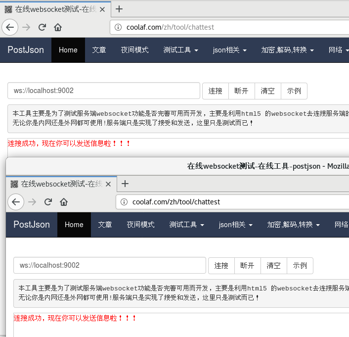Screen dimensions: 349x337
Task: Click red 连接成功 message in front window
Action: pos(75,318)
